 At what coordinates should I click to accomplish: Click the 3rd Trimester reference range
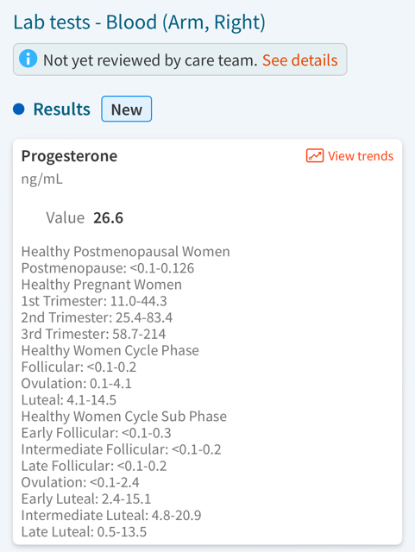click(93, 334)
